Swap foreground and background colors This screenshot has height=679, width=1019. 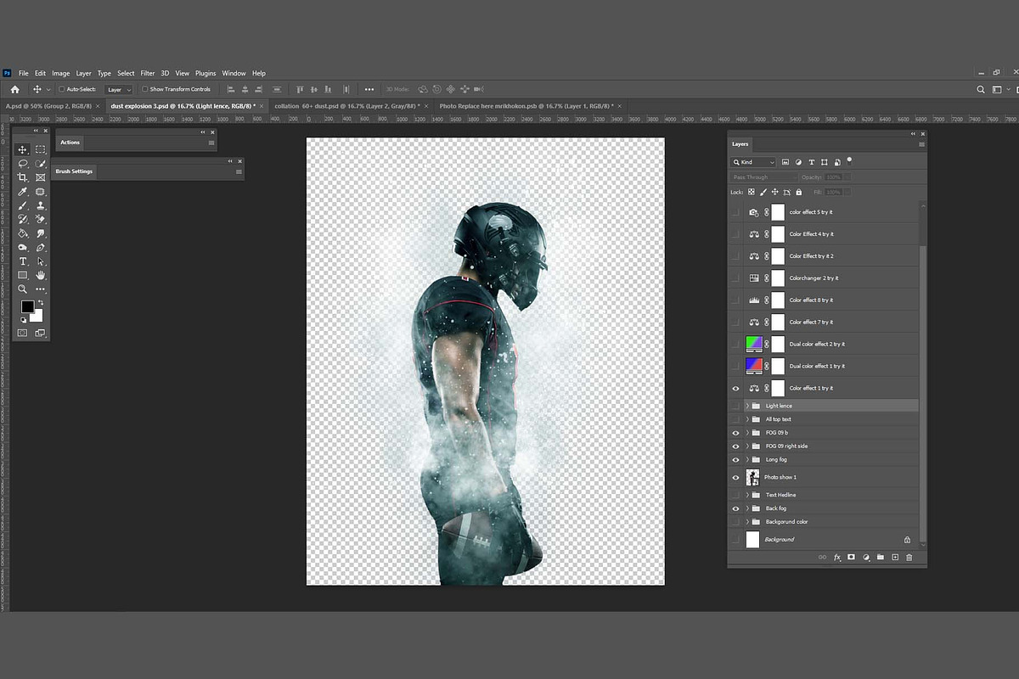(40, 303)
